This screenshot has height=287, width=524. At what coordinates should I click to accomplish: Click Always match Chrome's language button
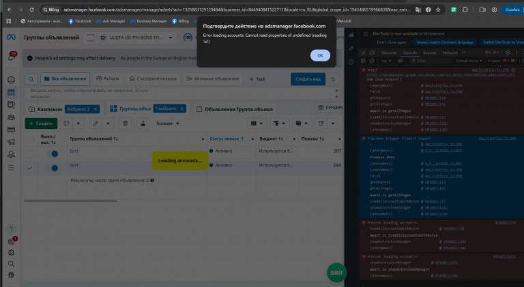(444, 42)
